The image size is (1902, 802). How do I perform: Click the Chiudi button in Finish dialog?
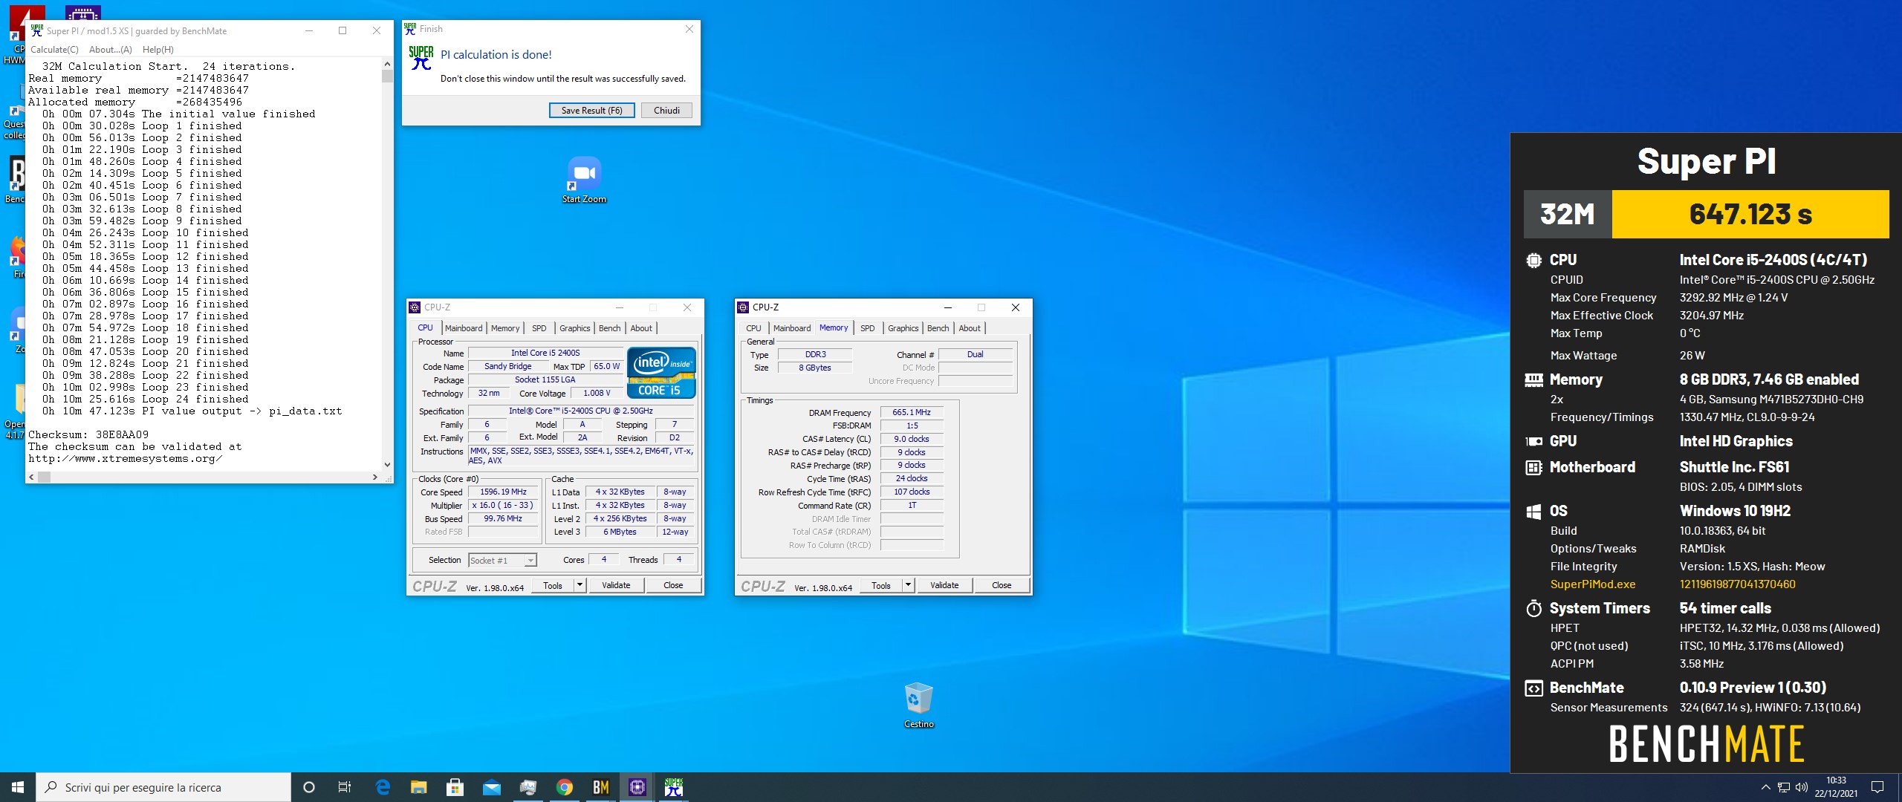pyautogui.click(x=666, y=111)
